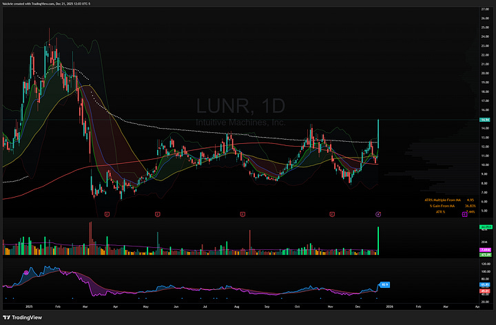Viewport: 496px width, 325px height.
Task: Click the purple circle signal on the RS line
Action: click(x=26, y=273)
